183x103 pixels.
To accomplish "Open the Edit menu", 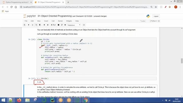I will tap(32, 21).
